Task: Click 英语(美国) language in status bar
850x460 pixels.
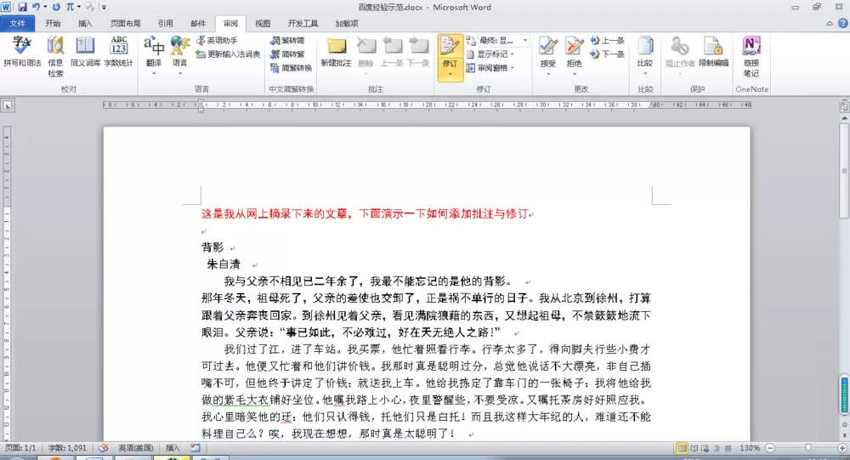Action: [135, 448]
